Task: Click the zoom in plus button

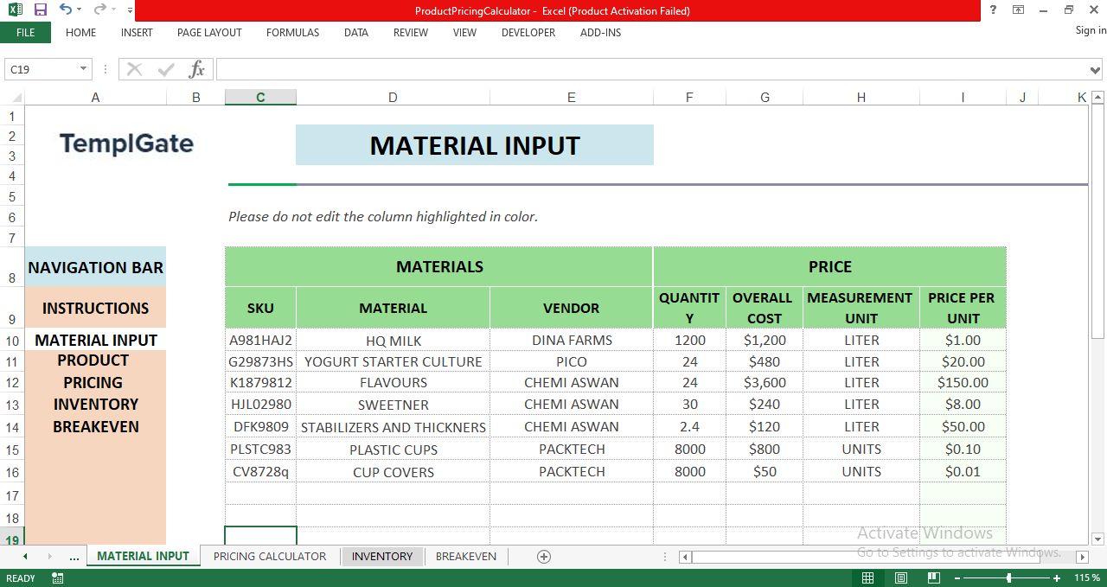Action: click(1057, 578)
